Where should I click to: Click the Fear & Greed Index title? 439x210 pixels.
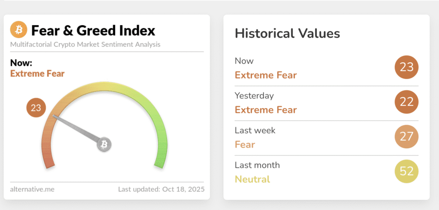[93, 30]
